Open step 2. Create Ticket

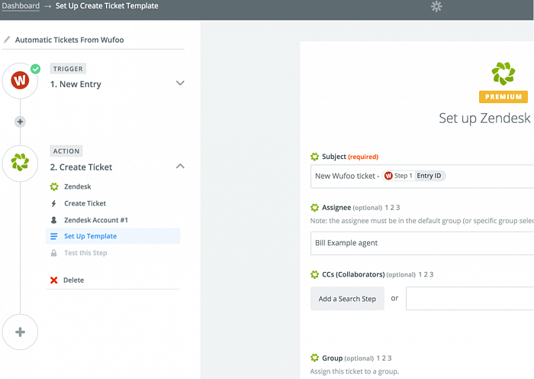click(81, 167)
